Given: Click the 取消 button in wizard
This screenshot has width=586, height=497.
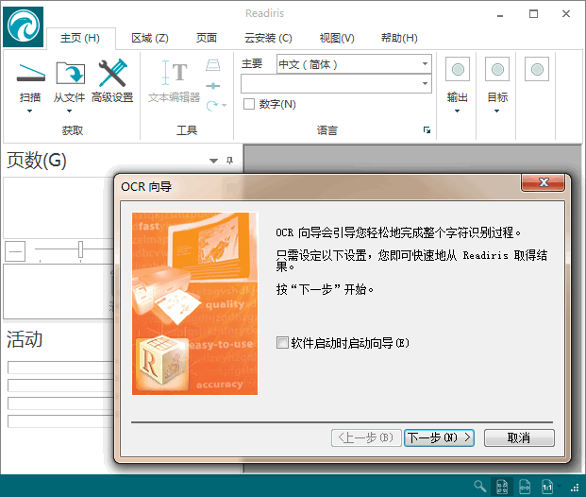Looking at the screenshot, I should (x=519, y=437).
